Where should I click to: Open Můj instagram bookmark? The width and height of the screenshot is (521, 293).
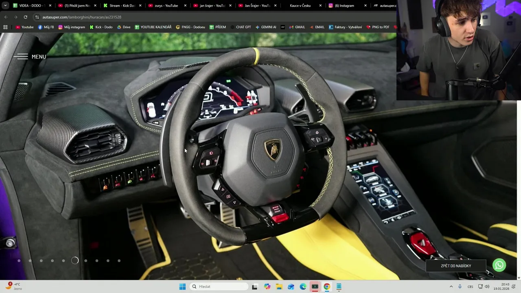point(72,27)
